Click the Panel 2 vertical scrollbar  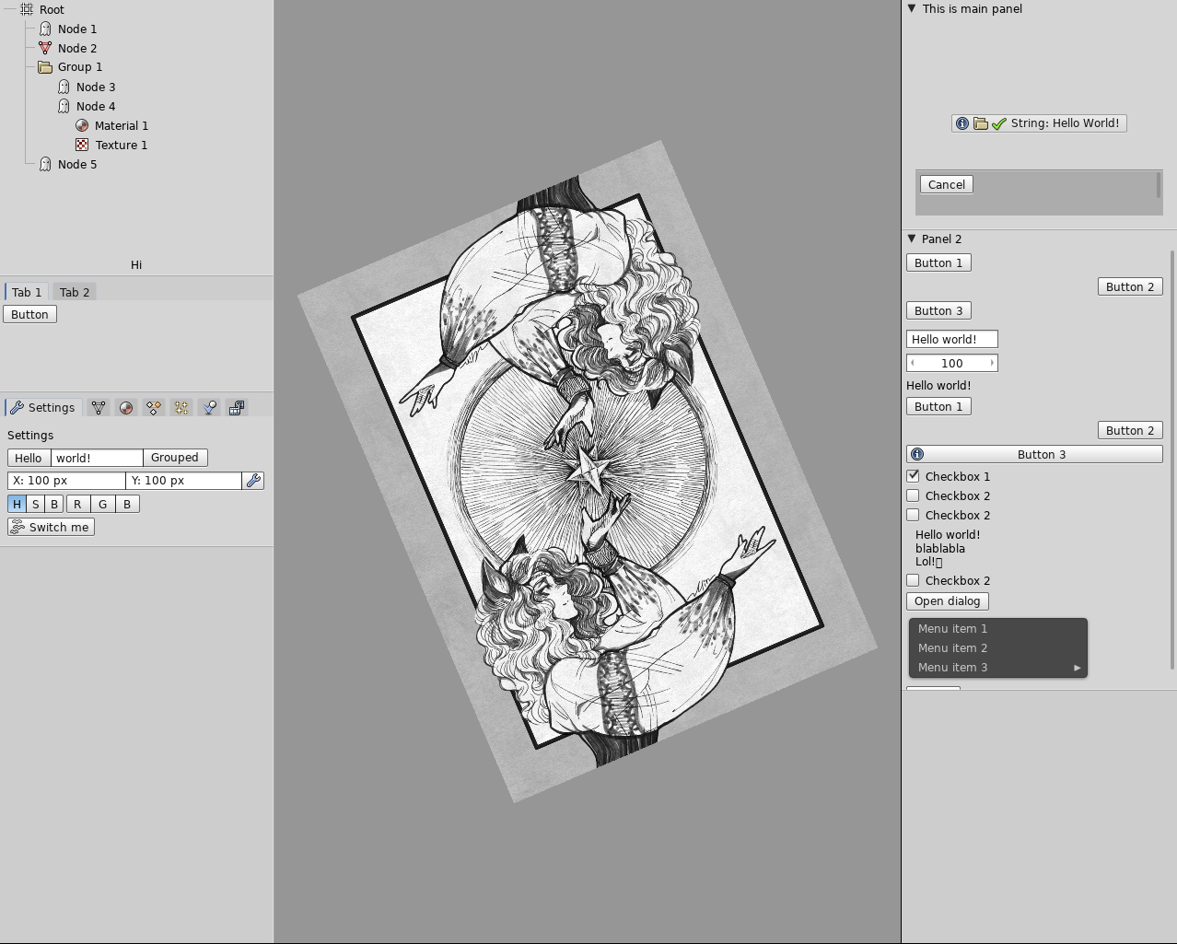1172,459
